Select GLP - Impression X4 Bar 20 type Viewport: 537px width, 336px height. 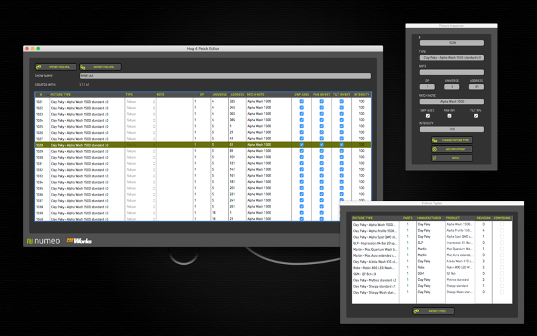coord(432,243)
